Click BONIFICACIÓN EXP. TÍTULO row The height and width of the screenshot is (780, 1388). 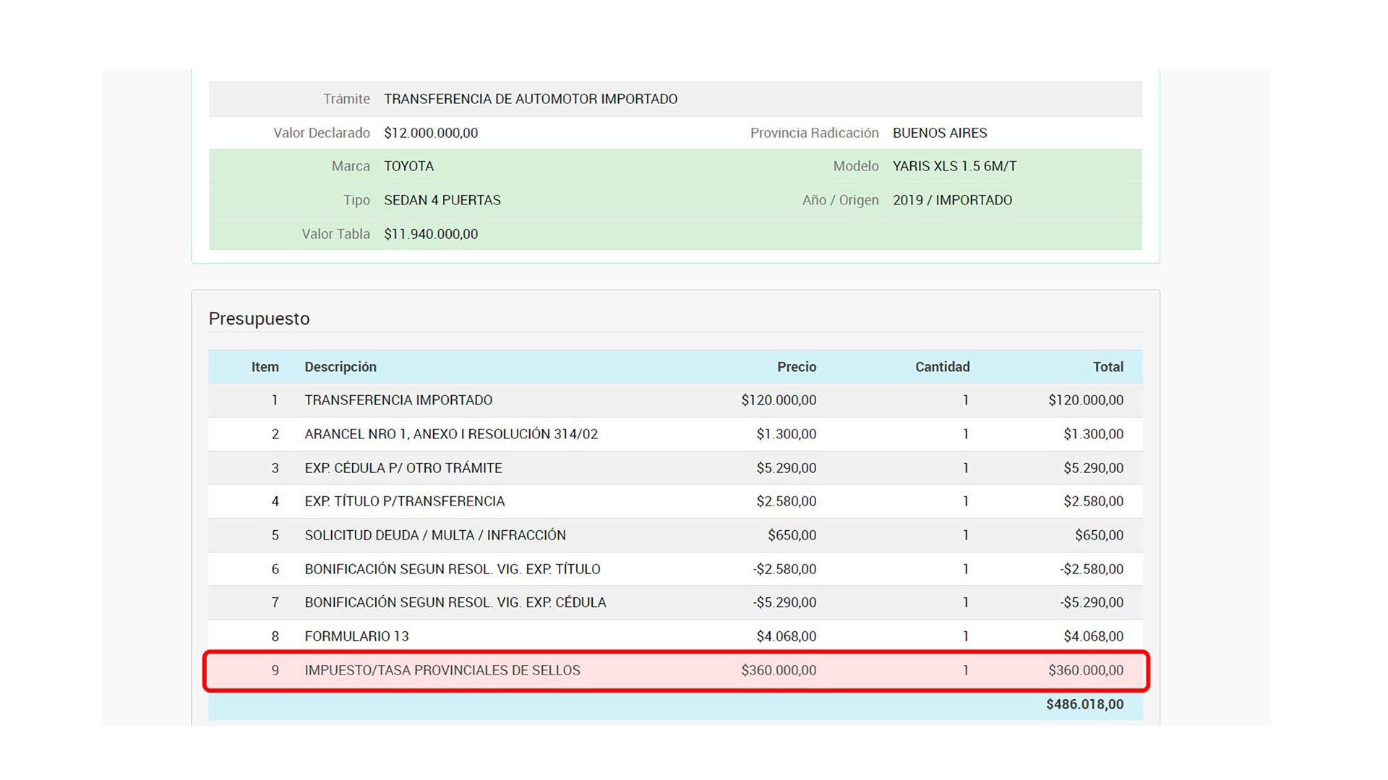[453, 569]
